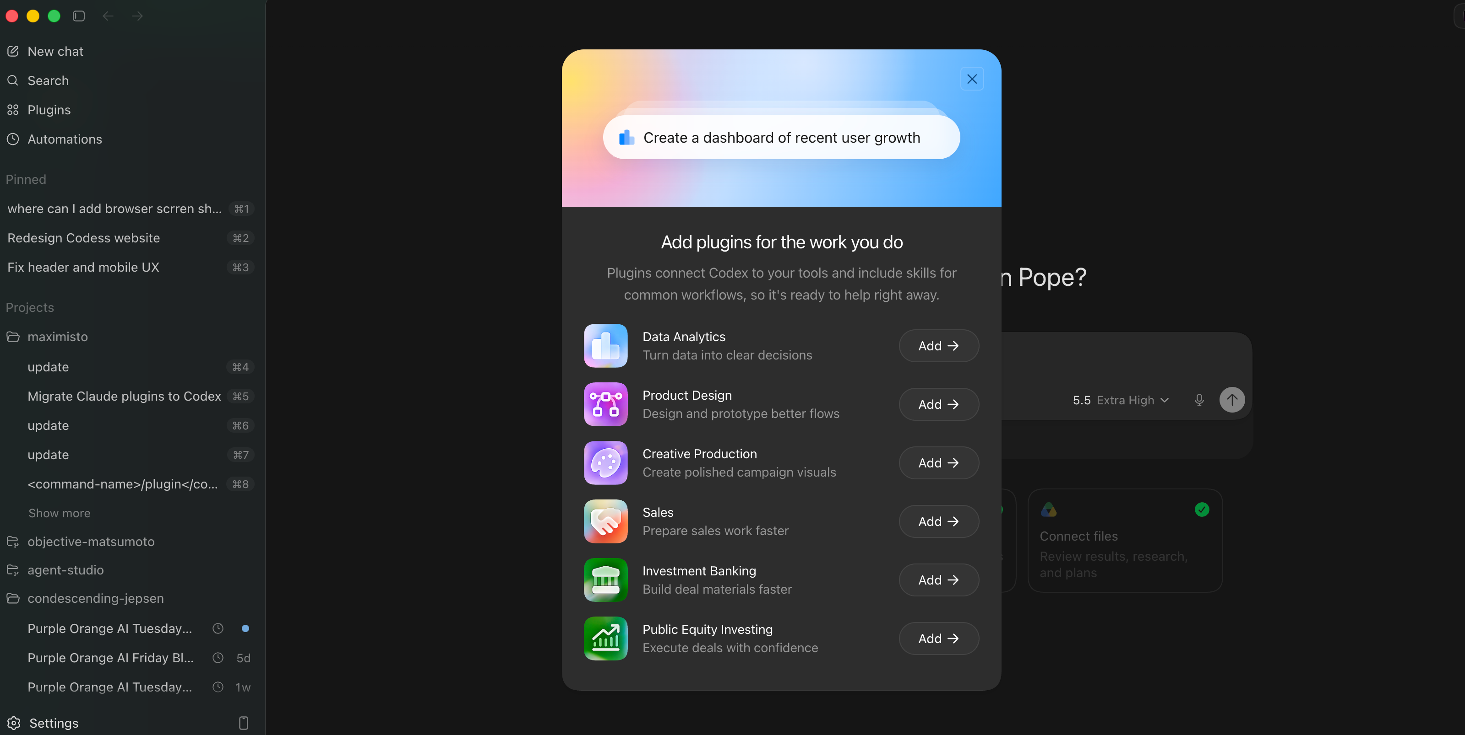Screen dimensions: 1465x735
Task: Click the Public Equity Investing chart icon
Action: coord(606,638)
